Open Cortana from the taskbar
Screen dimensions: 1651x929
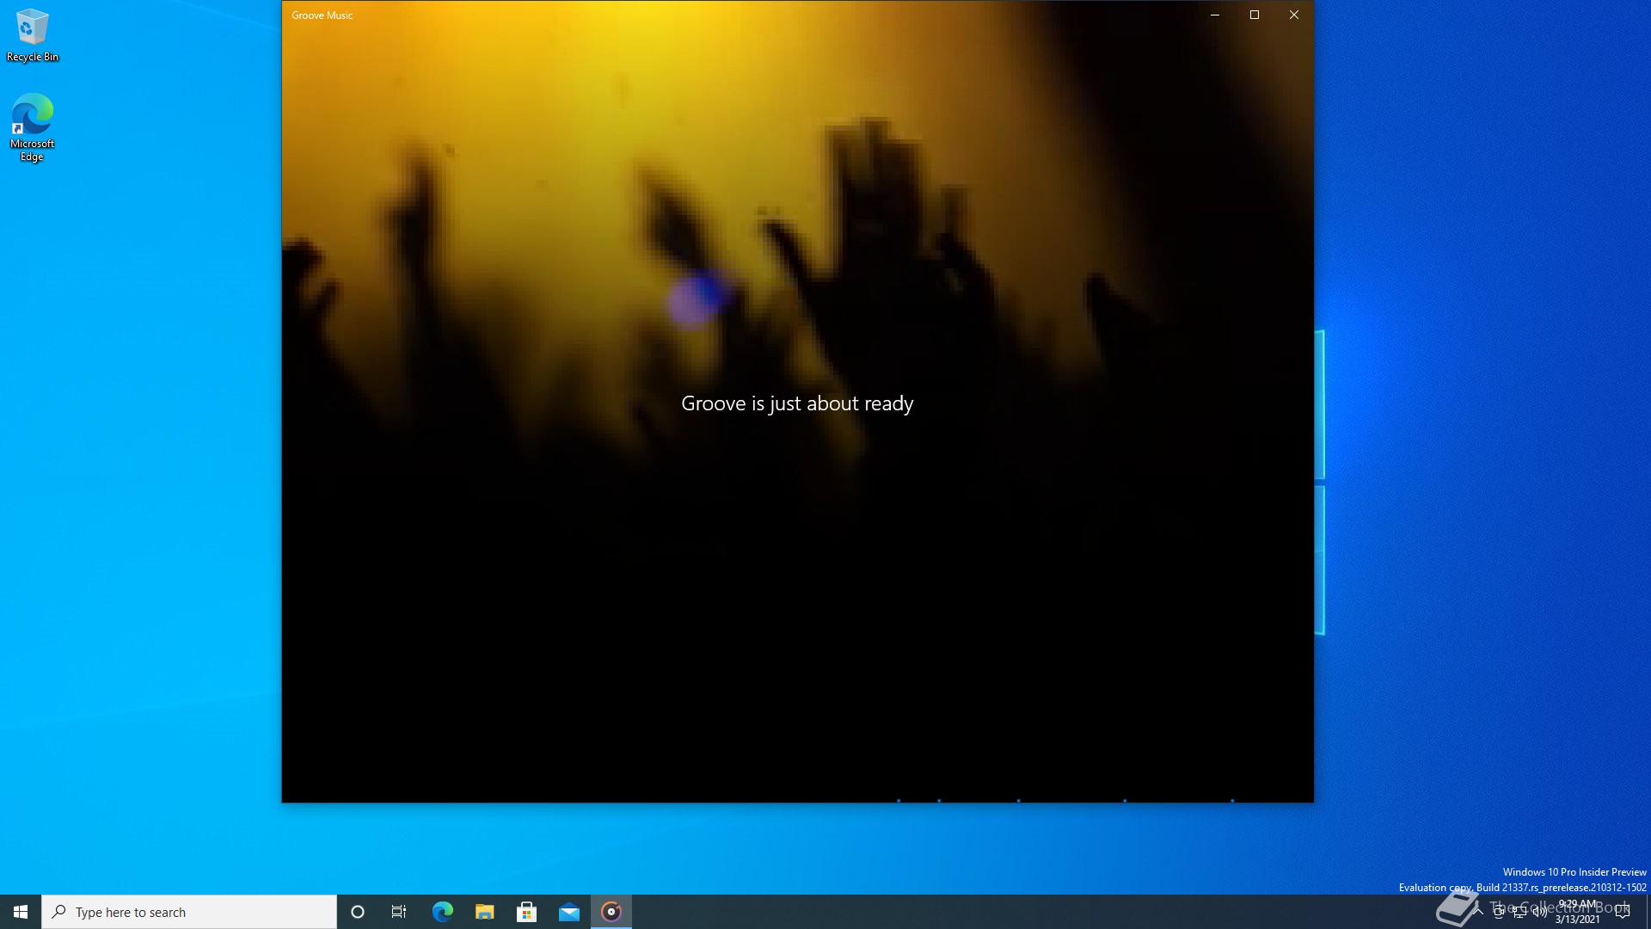tap(358, 912)
